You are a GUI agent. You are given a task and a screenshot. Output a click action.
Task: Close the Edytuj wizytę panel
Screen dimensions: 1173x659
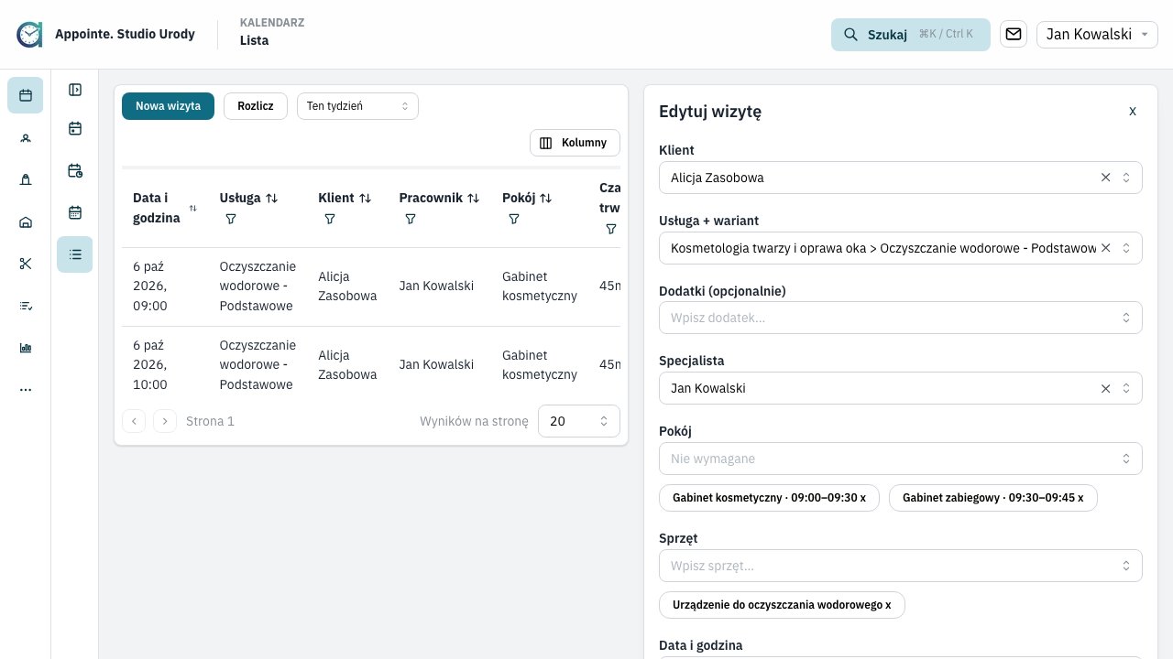1133,111
